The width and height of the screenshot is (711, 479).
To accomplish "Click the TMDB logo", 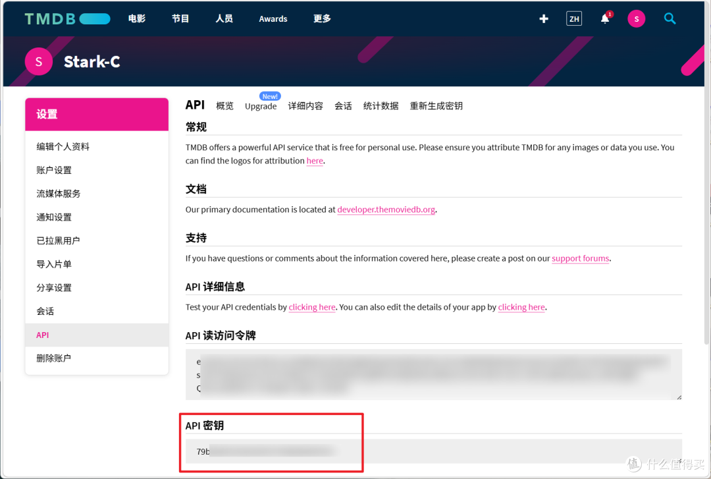I will pos(67,18).
